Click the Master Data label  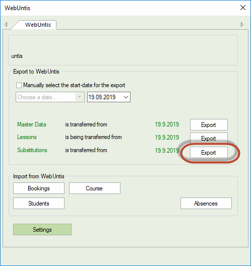click(32, 124)
